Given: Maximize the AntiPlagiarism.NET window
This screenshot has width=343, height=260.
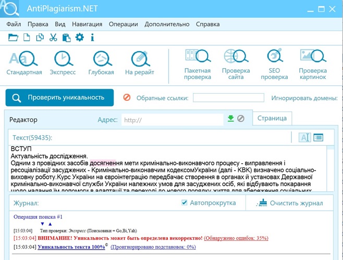Looking at the screenshot, I should [x=321, y=9].
